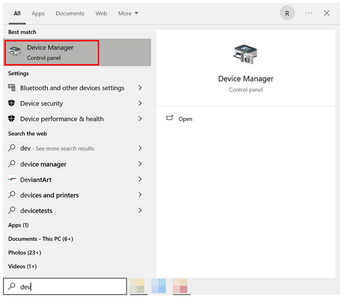Click the Device Manager icon in Best match

(15, 53)
